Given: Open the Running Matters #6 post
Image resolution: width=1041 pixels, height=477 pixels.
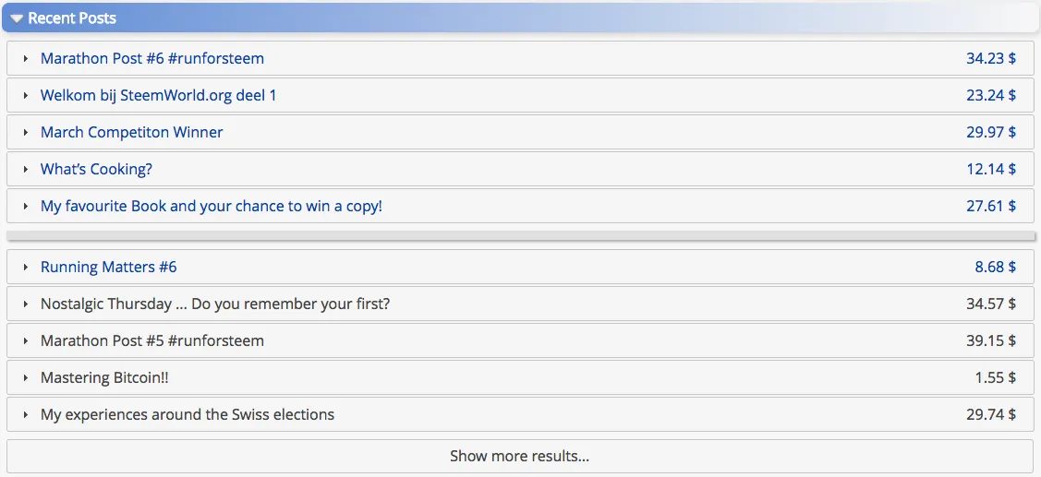Looking at the screenshot, I should pos(108,267).
